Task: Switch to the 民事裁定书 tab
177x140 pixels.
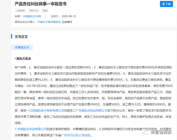Action: 22,47
